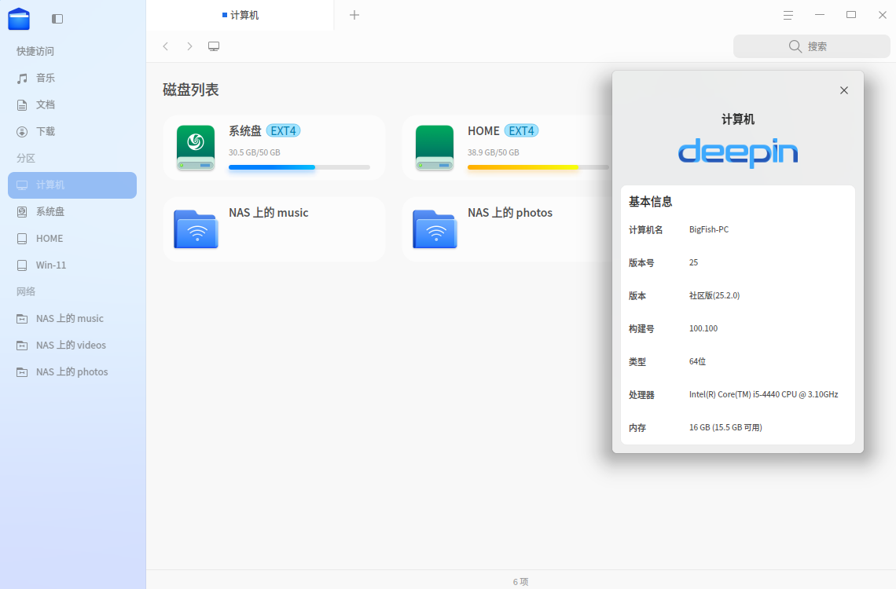The image size is (896, 589).
Task: Select the version text 社区版(25.2.0)
Action: (x=714, y=295)
